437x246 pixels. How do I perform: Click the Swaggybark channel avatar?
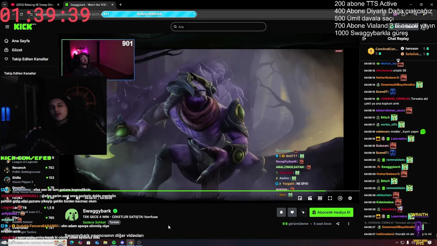click(x=72, y=215)
